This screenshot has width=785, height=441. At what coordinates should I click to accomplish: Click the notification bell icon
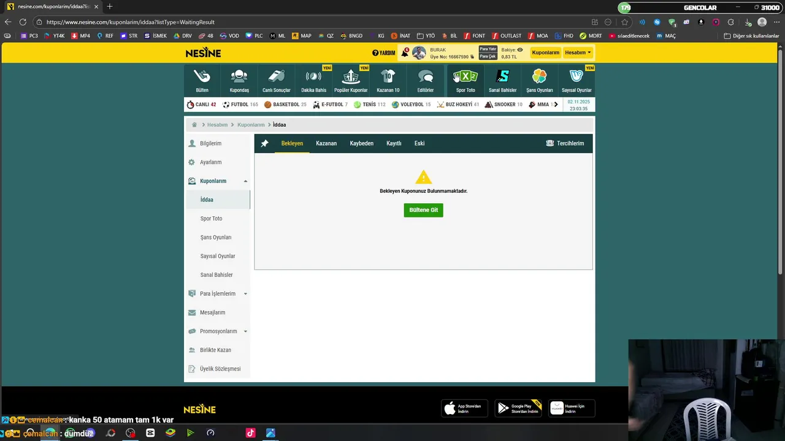coord(405,53)
